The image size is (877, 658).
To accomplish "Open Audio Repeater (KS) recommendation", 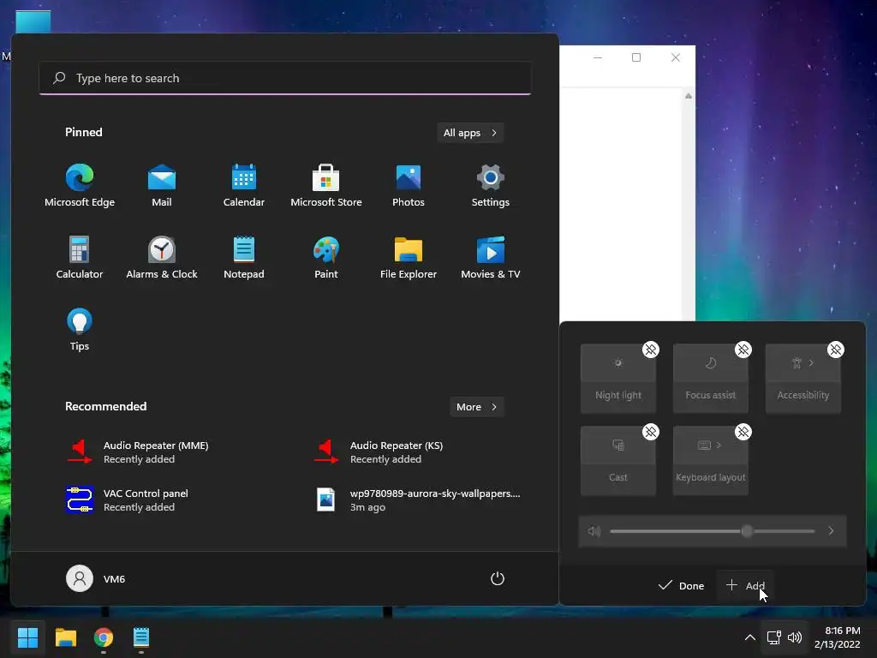I will tap(379, 452).
